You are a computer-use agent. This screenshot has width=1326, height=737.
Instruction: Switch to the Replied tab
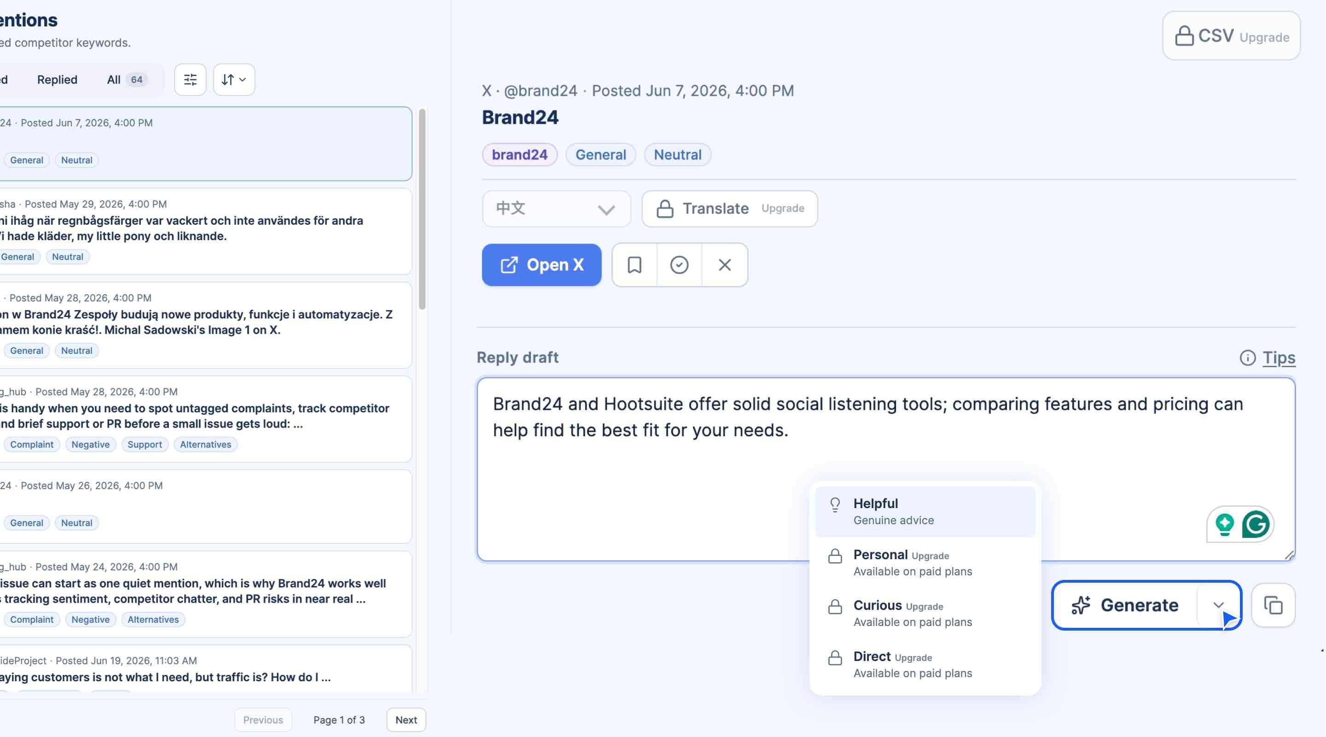[57, 80]
